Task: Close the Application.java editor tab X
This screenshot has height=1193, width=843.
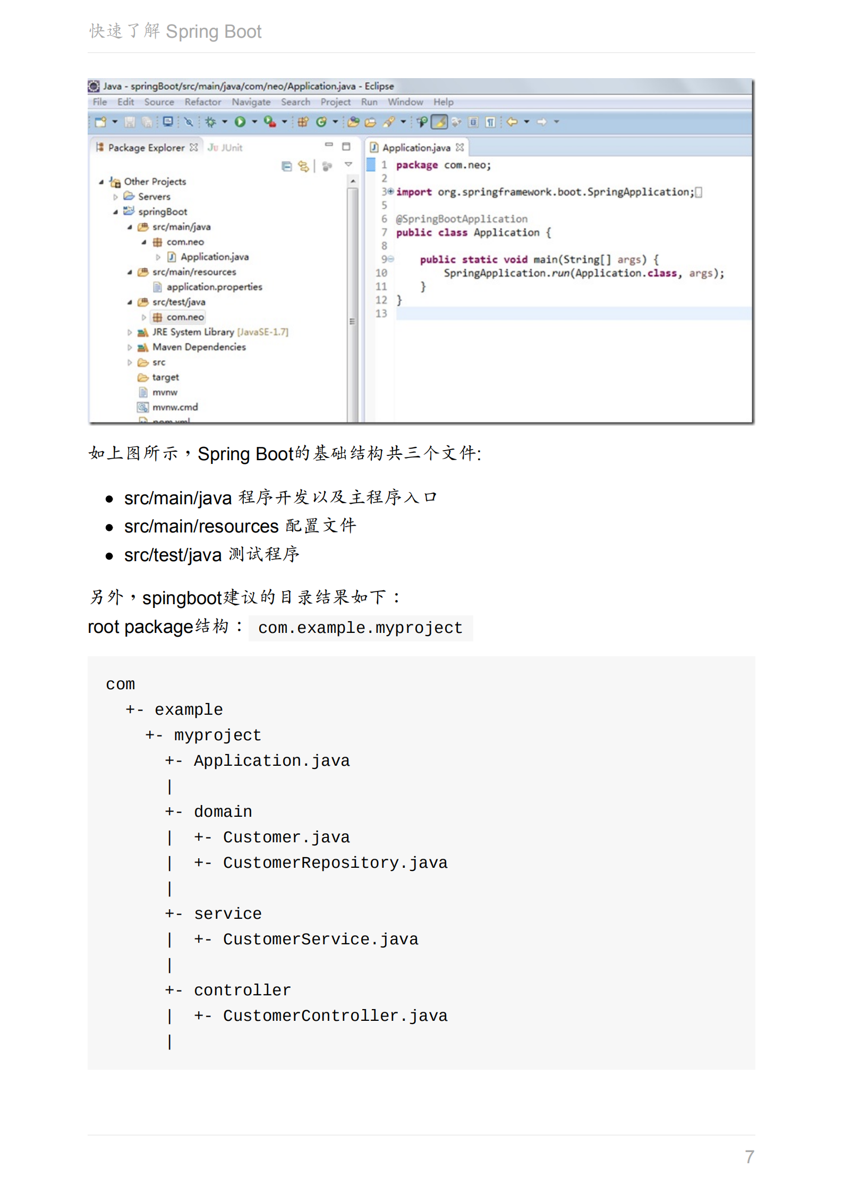Action: (x=460, y=147)
